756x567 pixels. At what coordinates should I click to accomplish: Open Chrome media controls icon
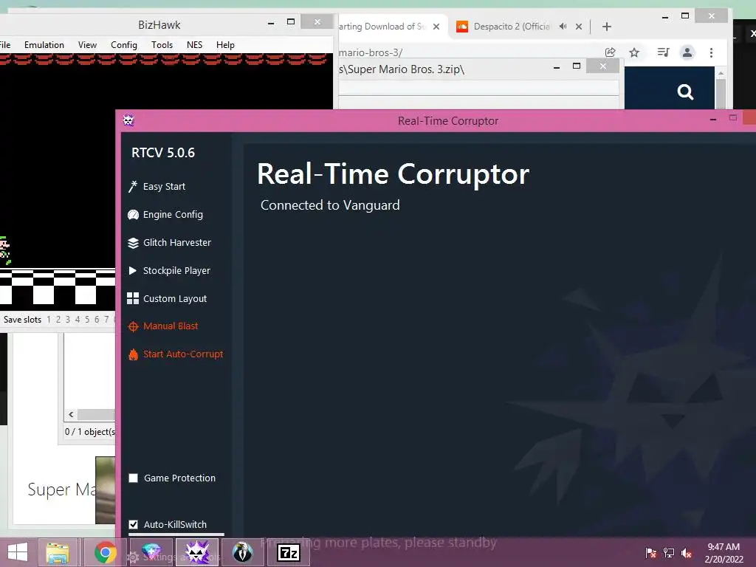[664, 52]
